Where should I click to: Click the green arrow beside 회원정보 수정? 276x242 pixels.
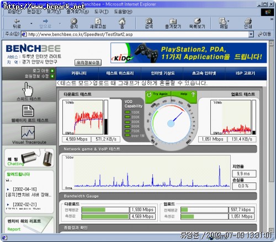(52, 76)
